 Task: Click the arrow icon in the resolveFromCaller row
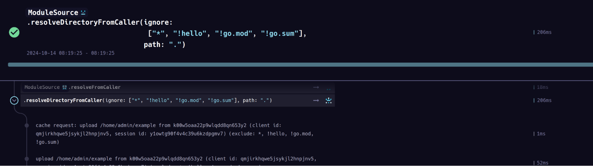[316, 87]
